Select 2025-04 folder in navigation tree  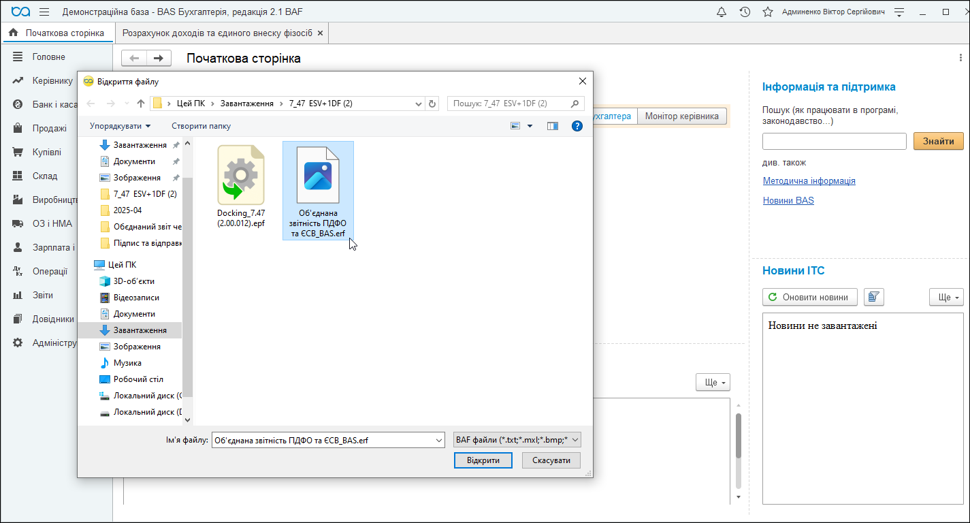[127, 210]
